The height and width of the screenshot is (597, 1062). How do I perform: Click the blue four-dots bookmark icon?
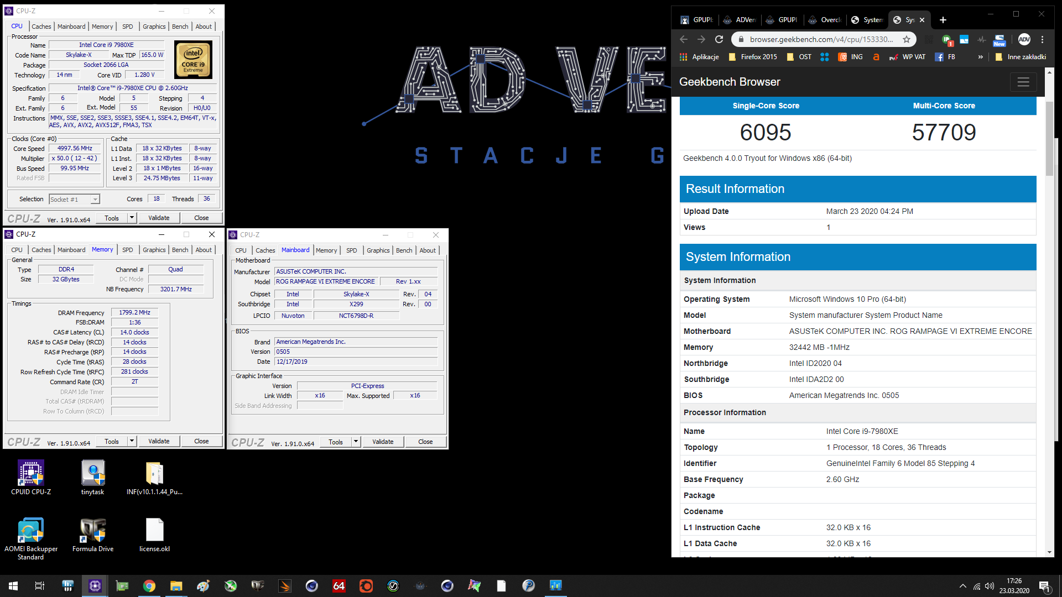tap(825, 57)
